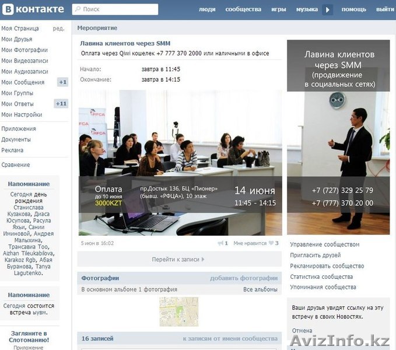Image resolution: width=396 pixels, height=350 pixels.
Task: Open Управление сообществом
Action: 324,244
